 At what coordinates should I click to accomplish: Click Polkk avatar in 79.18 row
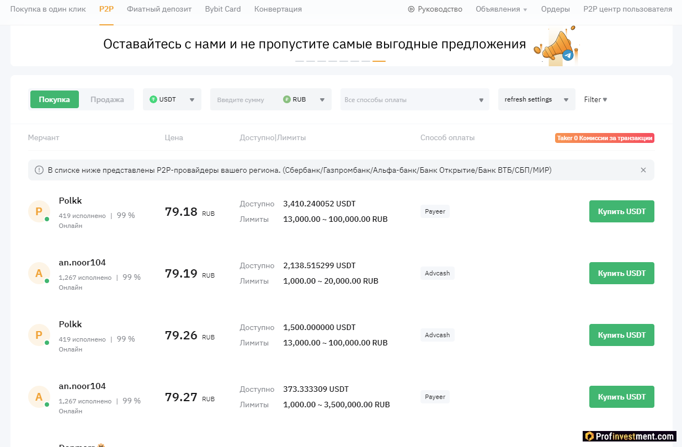point(39,211)
